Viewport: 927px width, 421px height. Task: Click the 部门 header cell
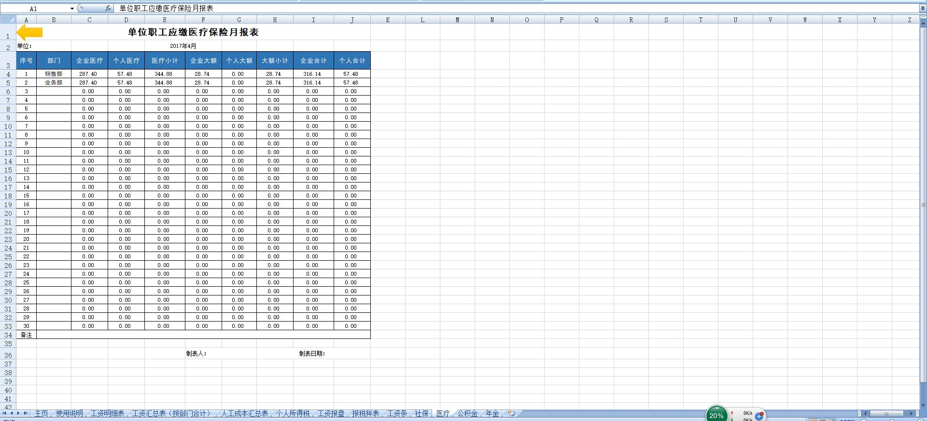54,60
